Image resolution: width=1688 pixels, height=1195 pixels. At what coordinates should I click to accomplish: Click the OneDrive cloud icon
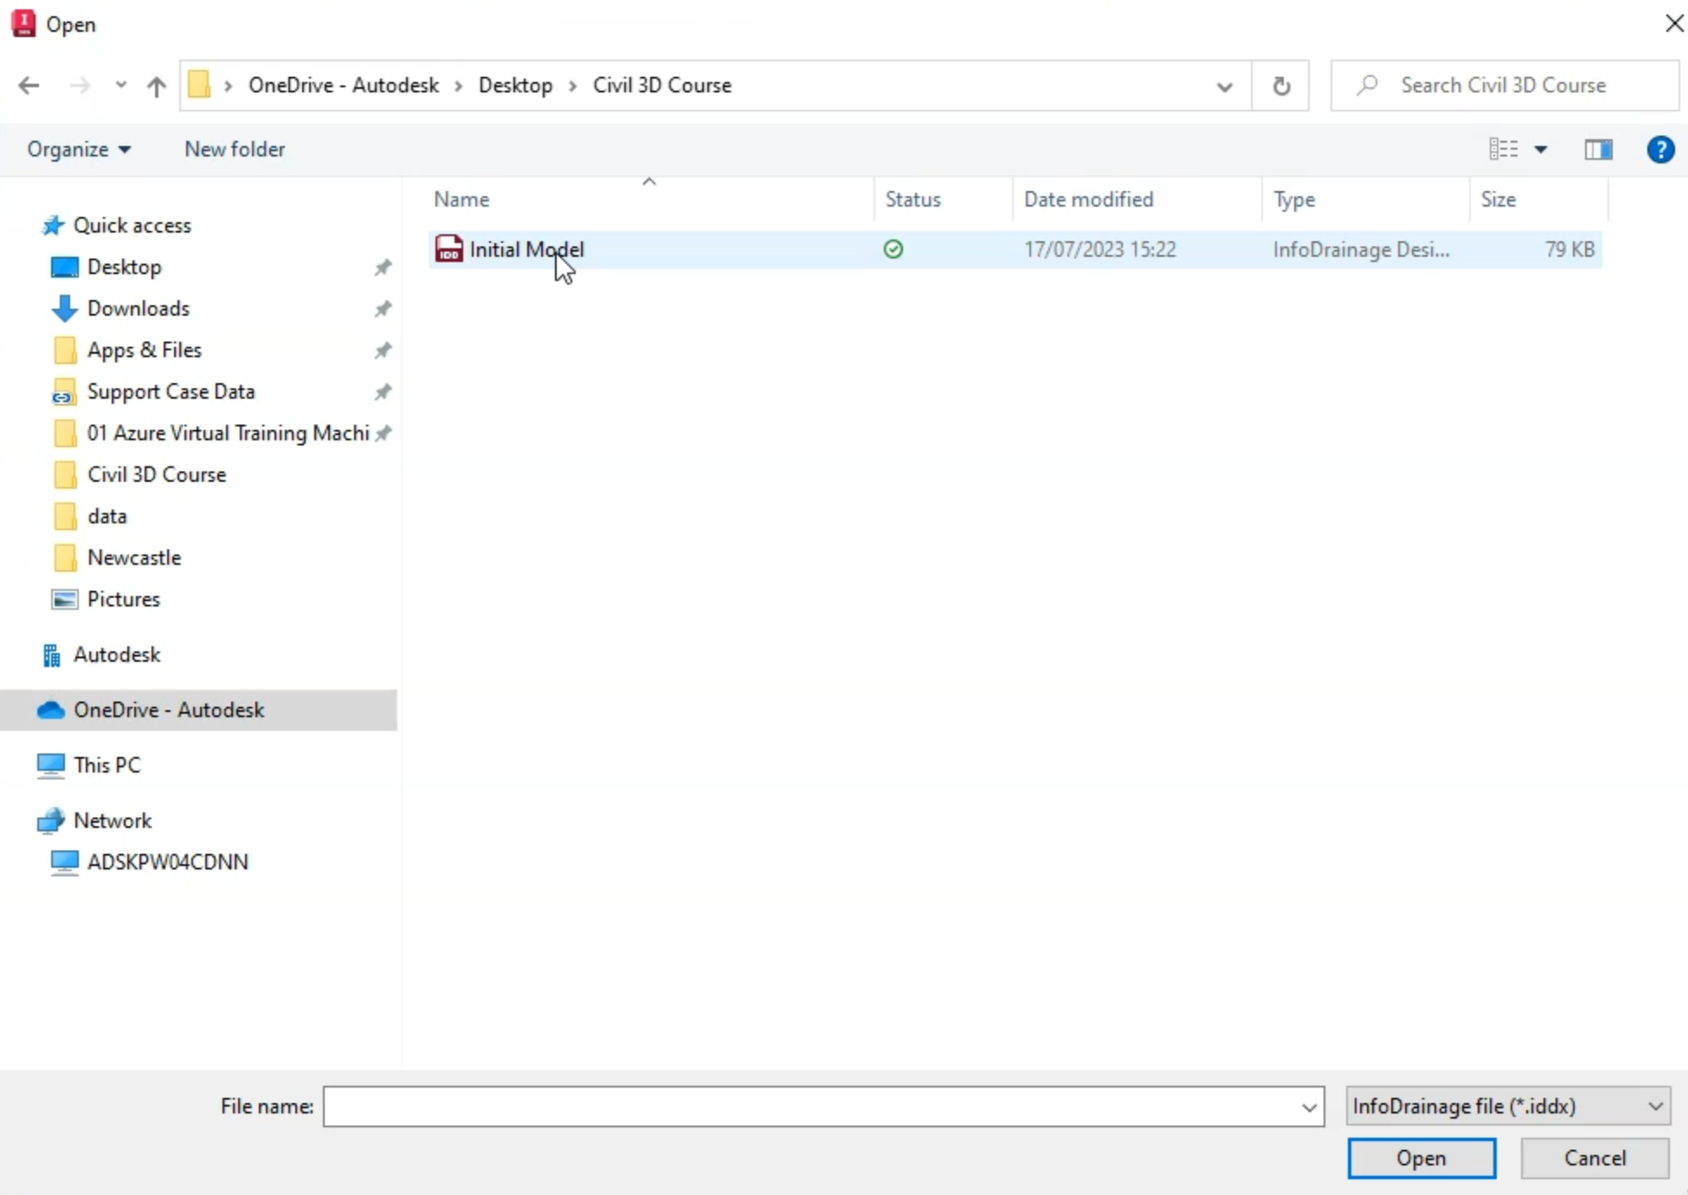click(x=51, y=710)
